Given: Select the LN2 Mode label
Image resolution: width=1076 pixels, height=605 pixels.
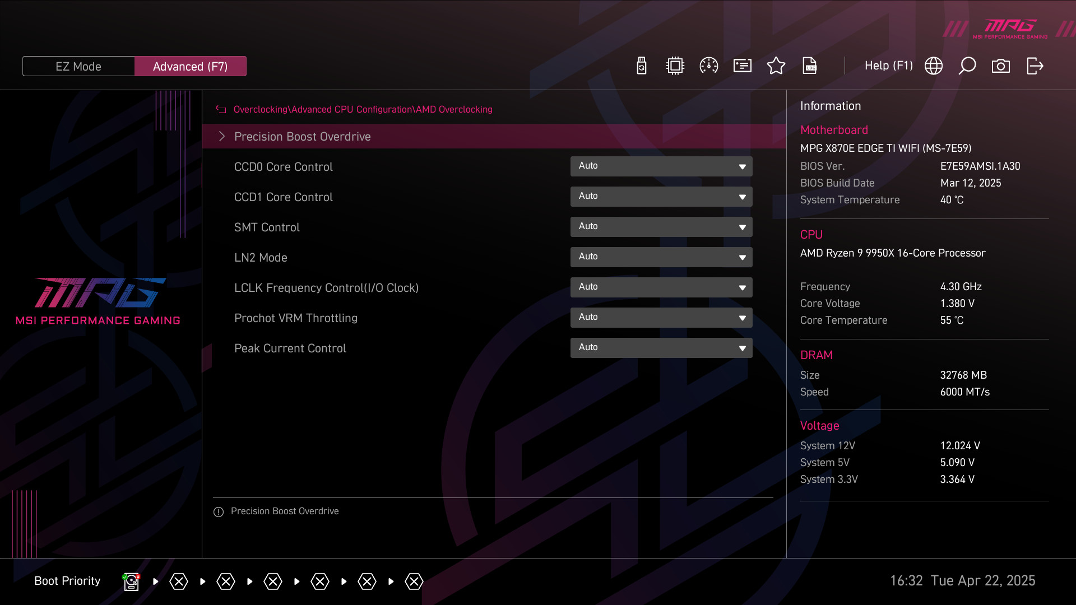Looking at the screenshot, I should (261, 258).
